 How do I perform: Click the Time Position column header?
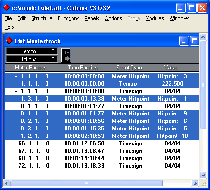coord(83,68)
